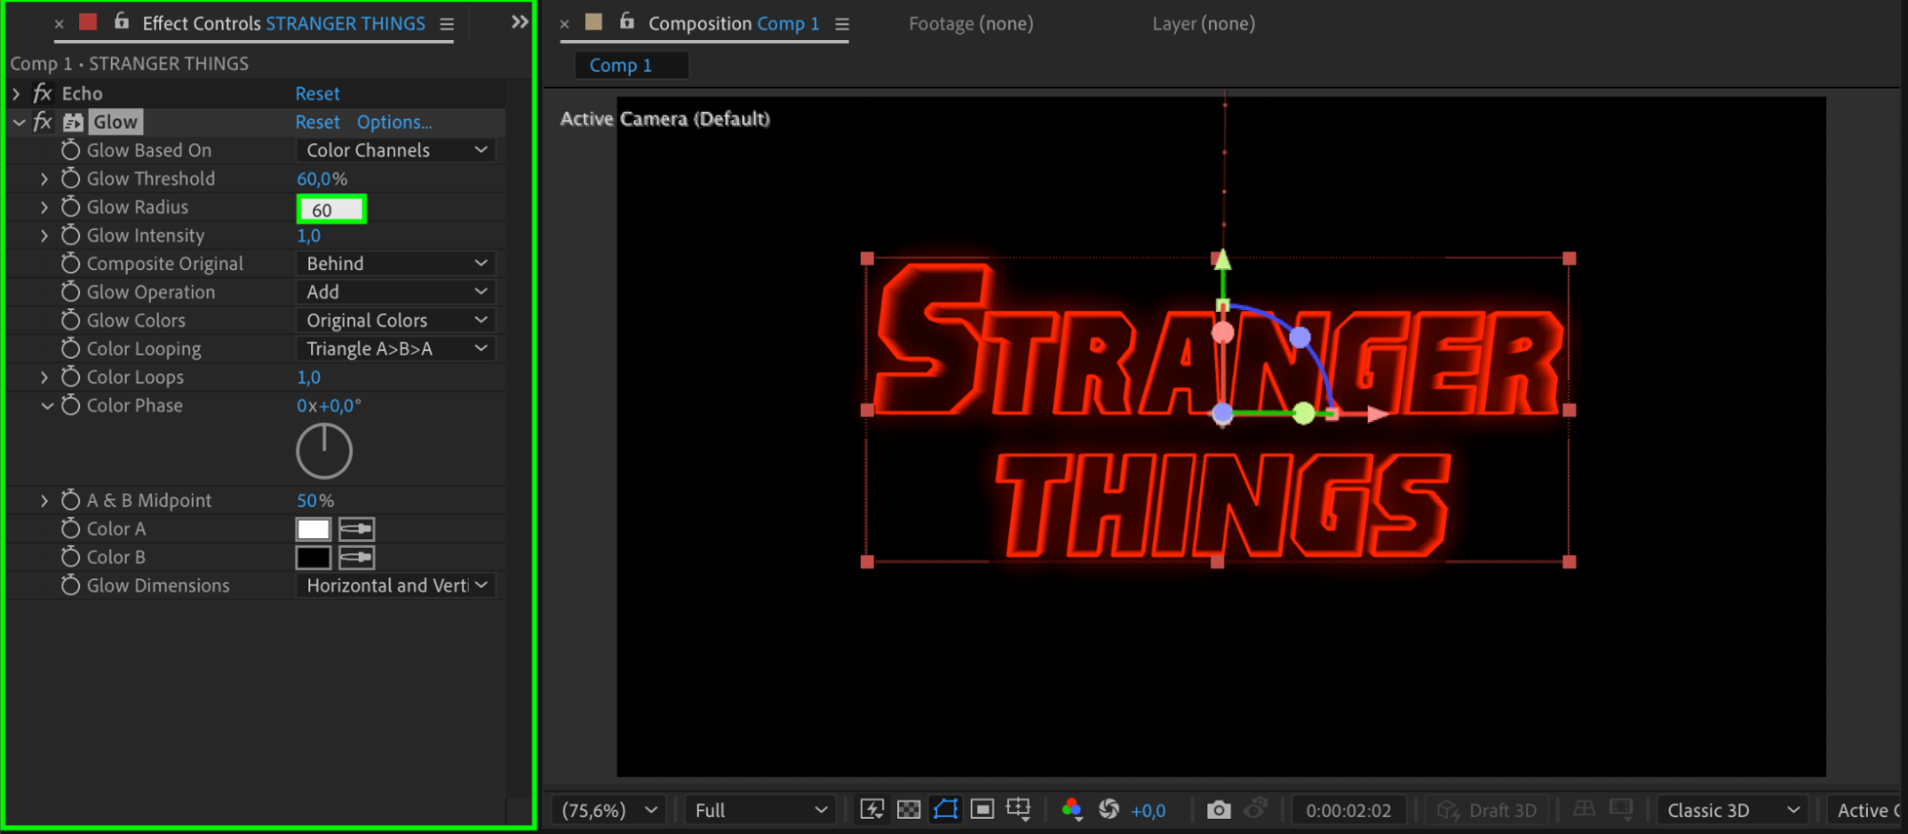This screenshot has height=834, width=1908.
Task: Switch to the Footage (none) tab
Action: 970,24
